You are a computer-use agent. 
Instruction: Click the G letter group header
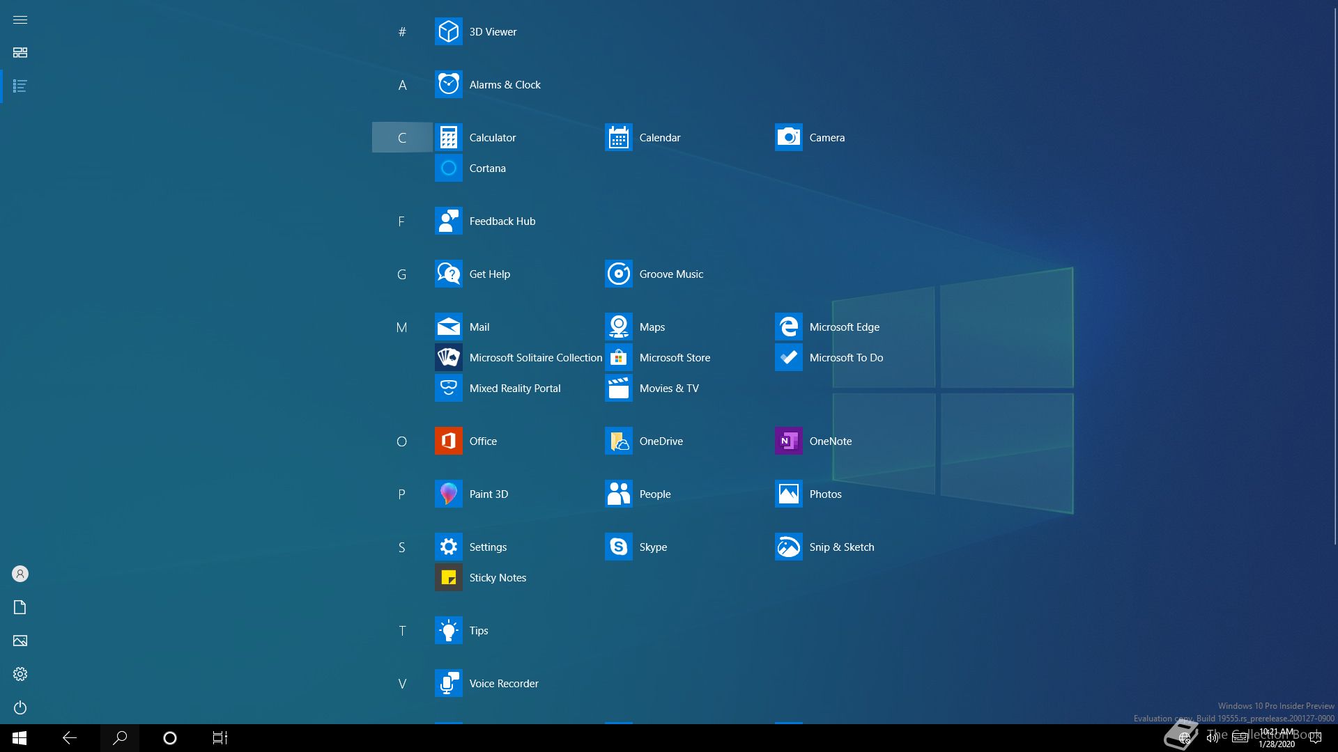(x=402, y=274)
